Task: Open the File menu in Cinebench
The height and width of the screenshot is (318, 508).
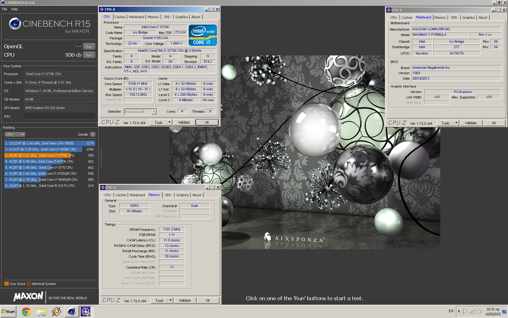Action: 5,9
